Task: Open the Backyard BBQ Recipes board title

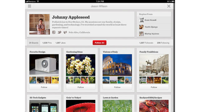Action: (x=151, y=98)
